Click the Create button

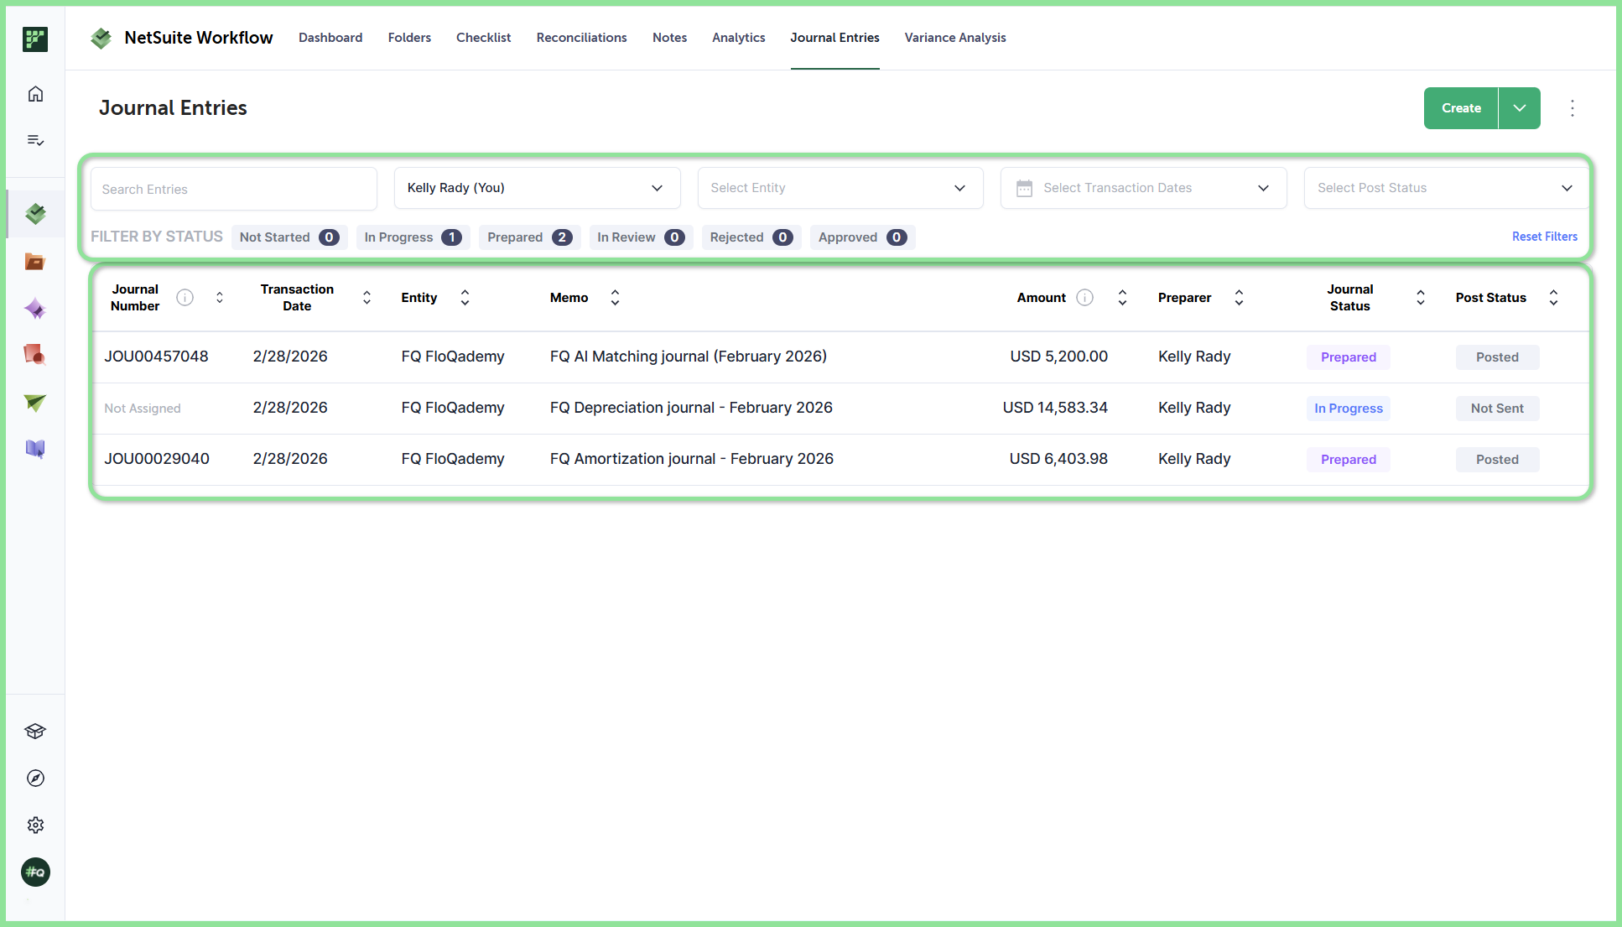[x=1461, y=108]
